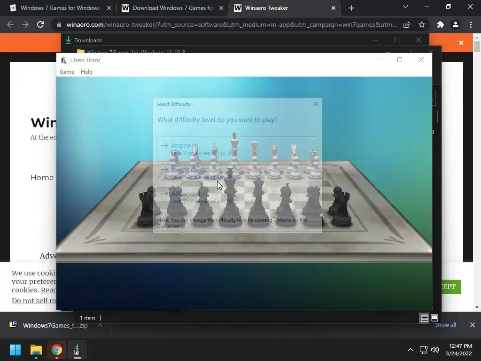Open volume control tray icon
The height and width of the screenshot is (361, 481).
(x=435, y=350)
